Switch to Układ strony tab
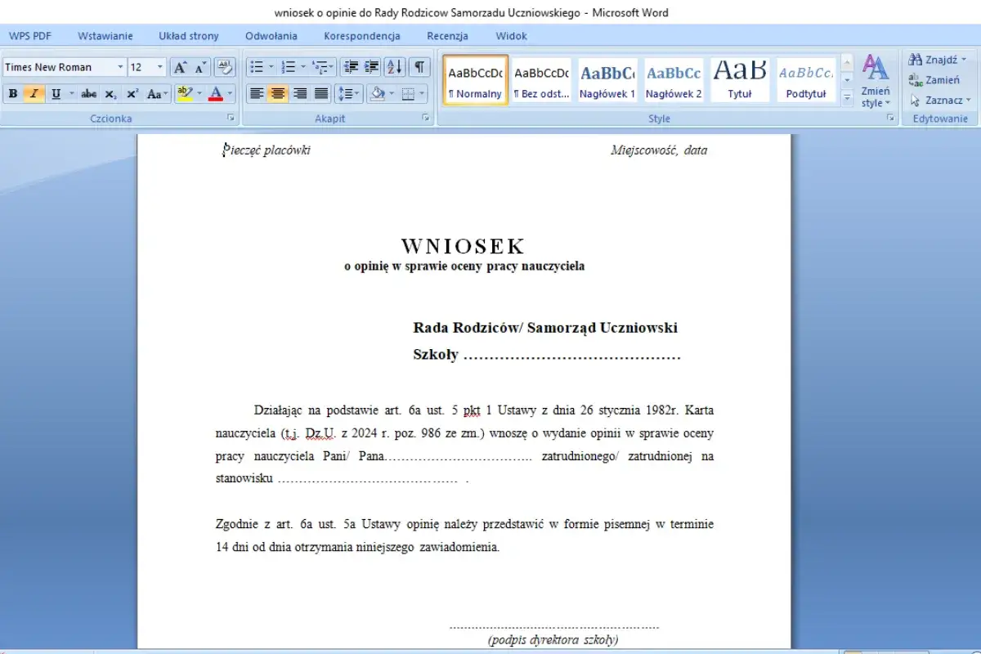981x654 pixels. 189,36
